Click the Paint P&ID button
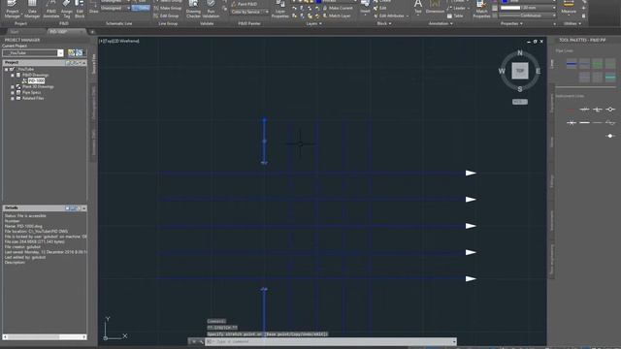 [x=244, y=4]
